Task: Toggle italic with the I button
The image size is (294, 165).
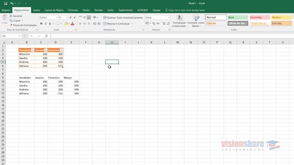Action: point(45,23)
